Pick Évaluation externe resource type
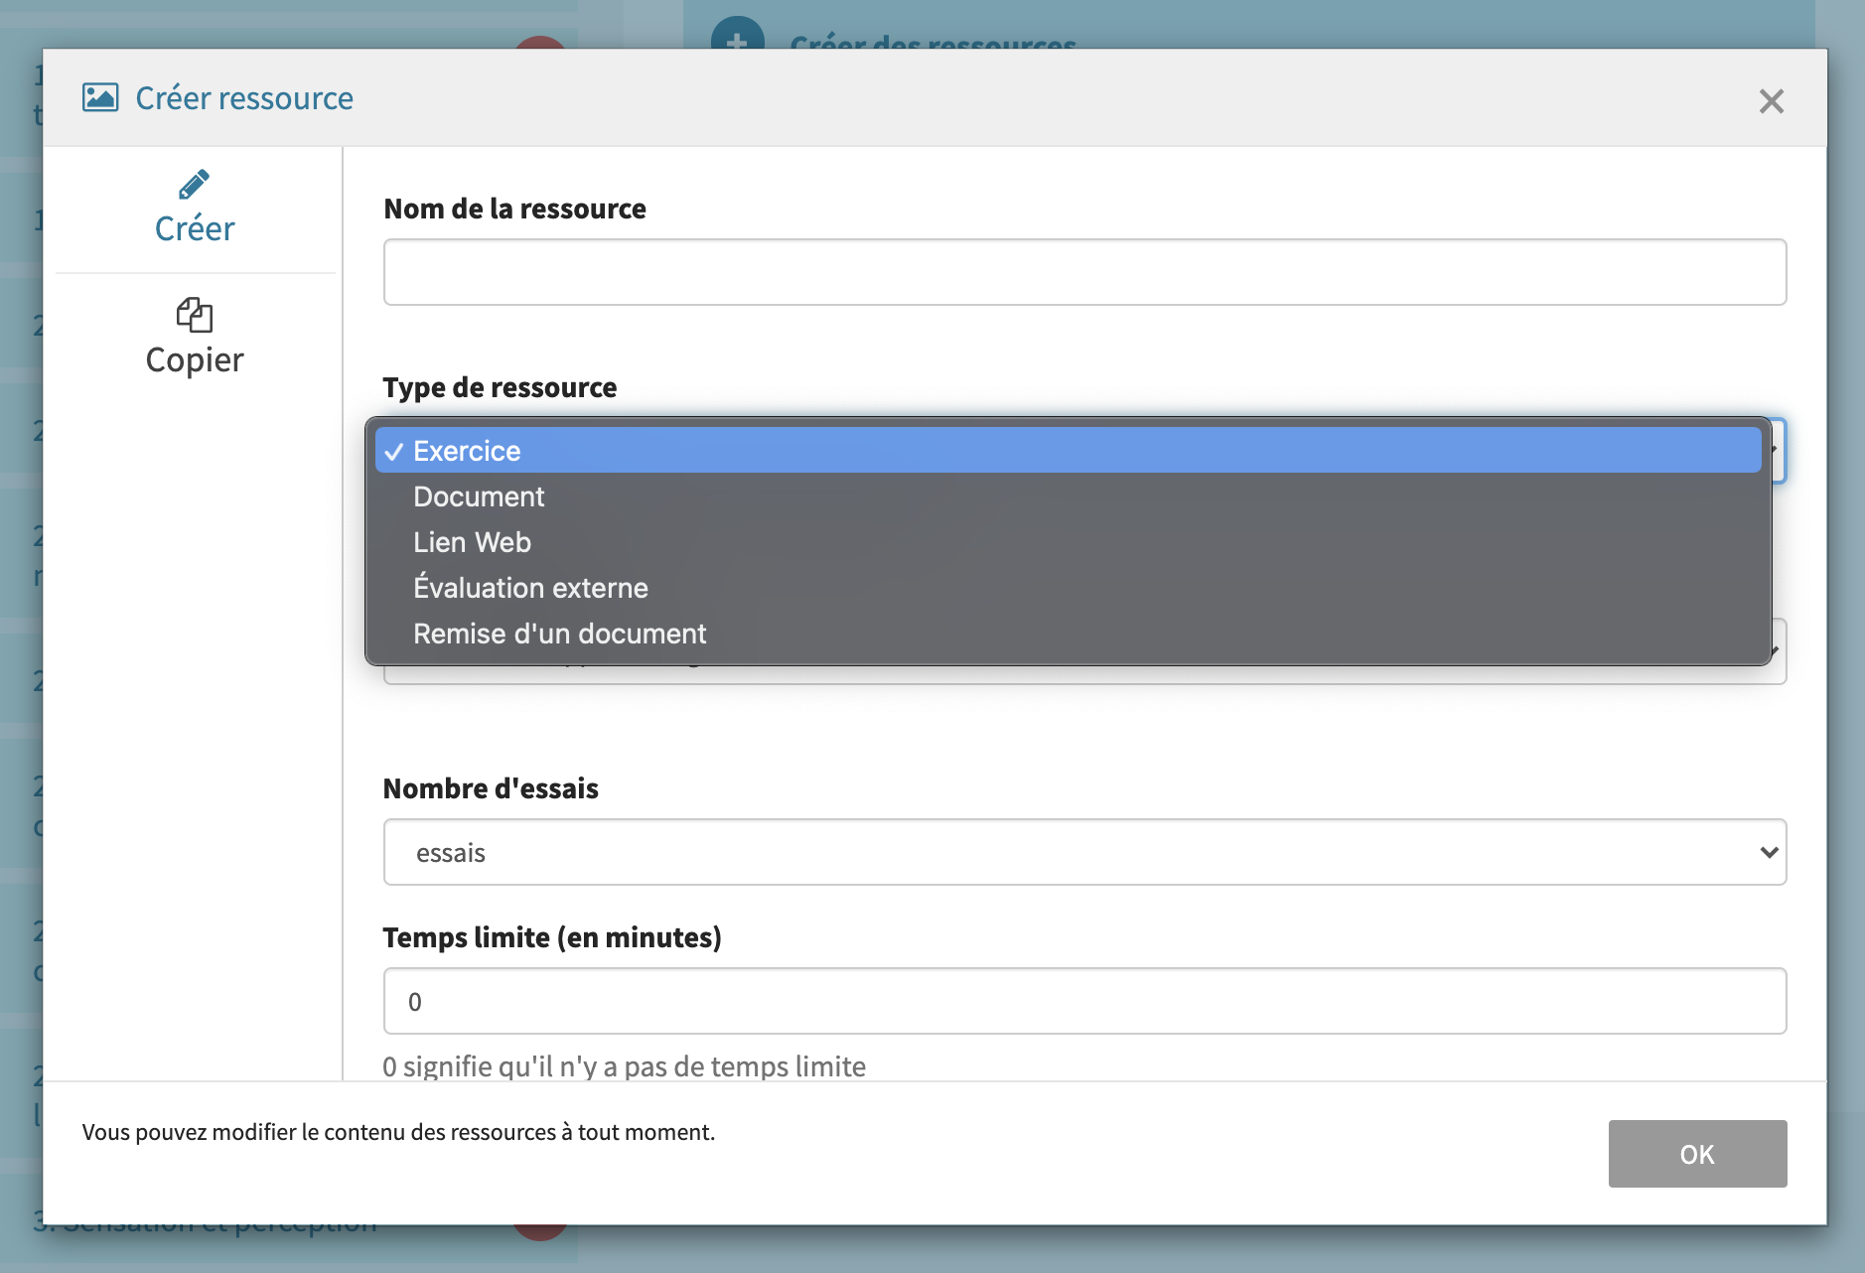The width and height of the screenshot is (1865, 1273). click(530, 588)
